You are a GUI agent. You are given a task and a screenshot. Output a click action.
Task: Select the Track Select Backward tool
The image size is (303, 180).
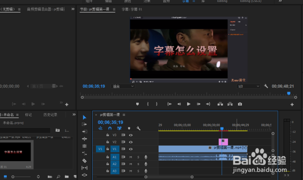pos(84,132)
